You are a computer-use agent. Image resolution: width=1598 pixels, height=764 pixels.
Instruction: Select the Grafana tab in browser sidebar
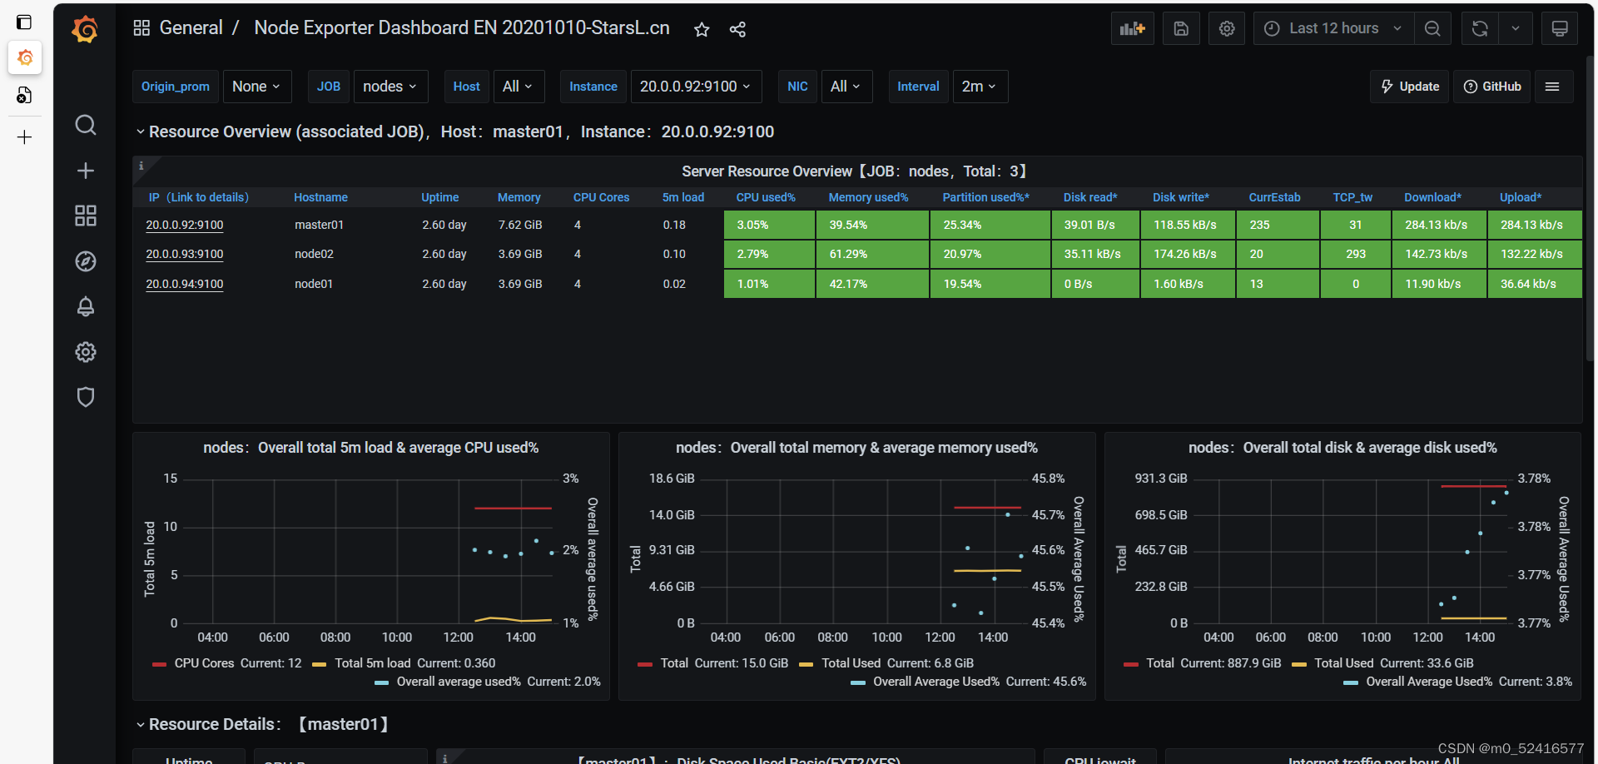25,58
